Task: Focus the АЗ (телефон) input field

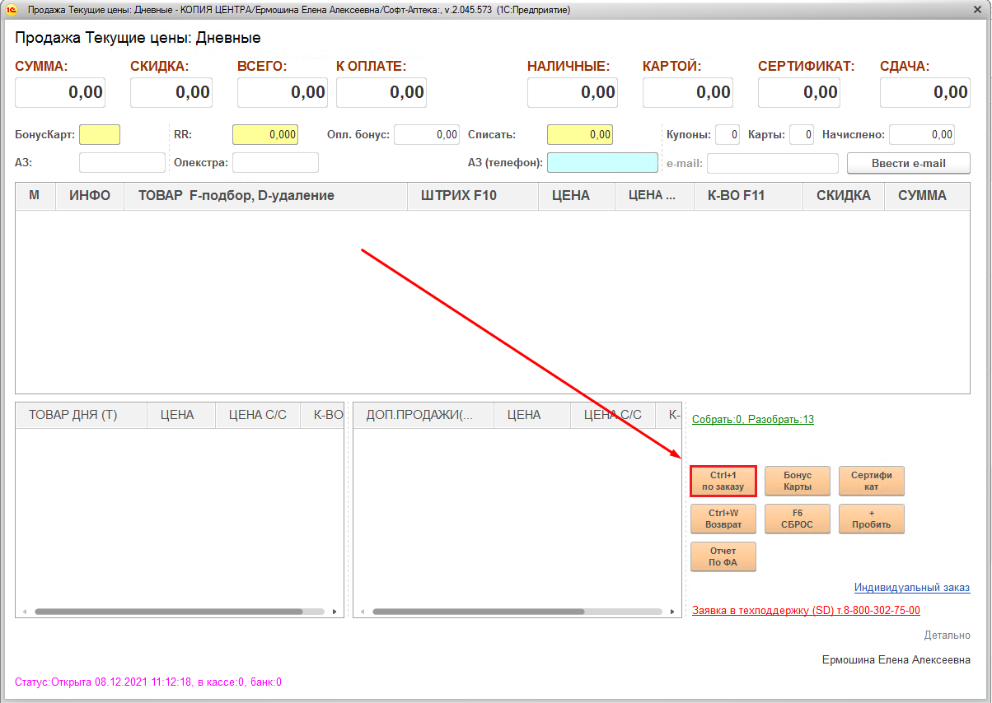Action: point(602,163)
